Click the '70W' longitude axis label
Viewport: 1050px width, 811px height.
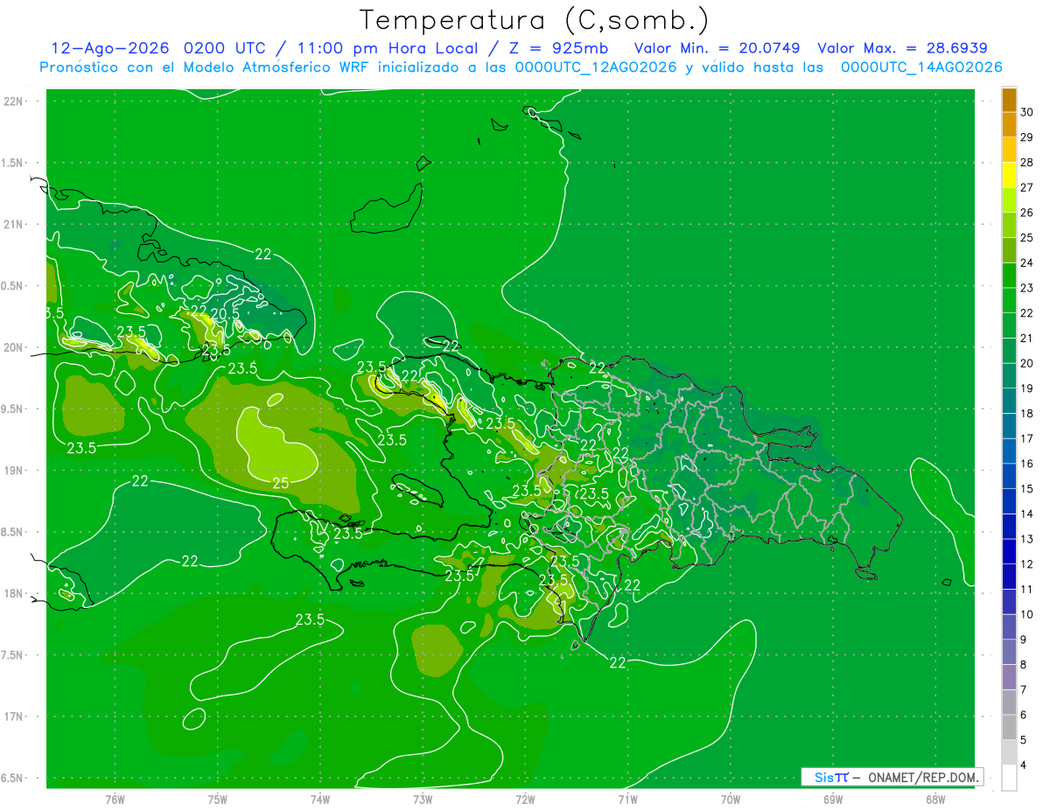click(x=730, y=799)
